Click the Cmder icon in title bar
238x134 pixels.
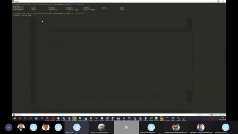click(13, 1)
